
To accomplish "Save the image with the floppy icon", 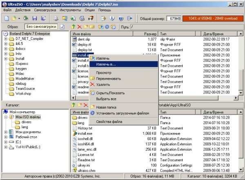I will pos(35,18).
